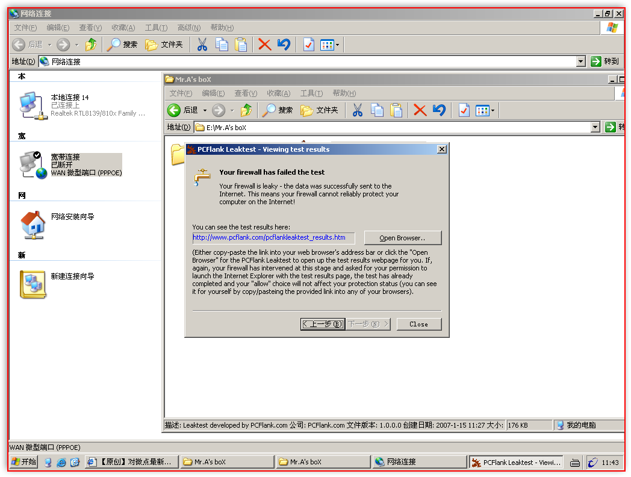Click pcflank results URL field

tap(273, 238)
